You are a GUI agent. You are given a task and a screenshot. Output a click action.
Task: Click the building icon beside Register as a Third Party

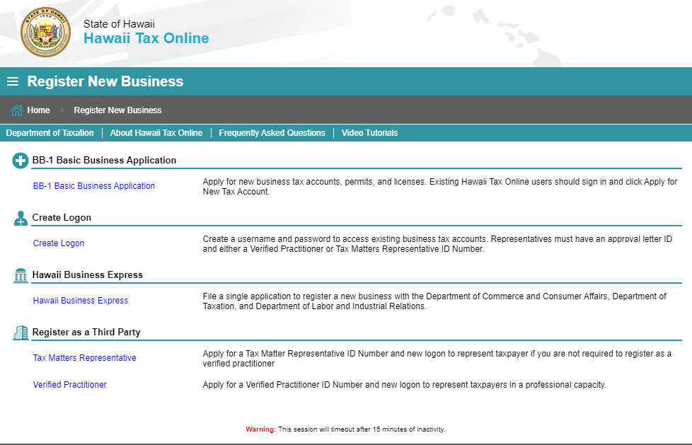(20, 330)
